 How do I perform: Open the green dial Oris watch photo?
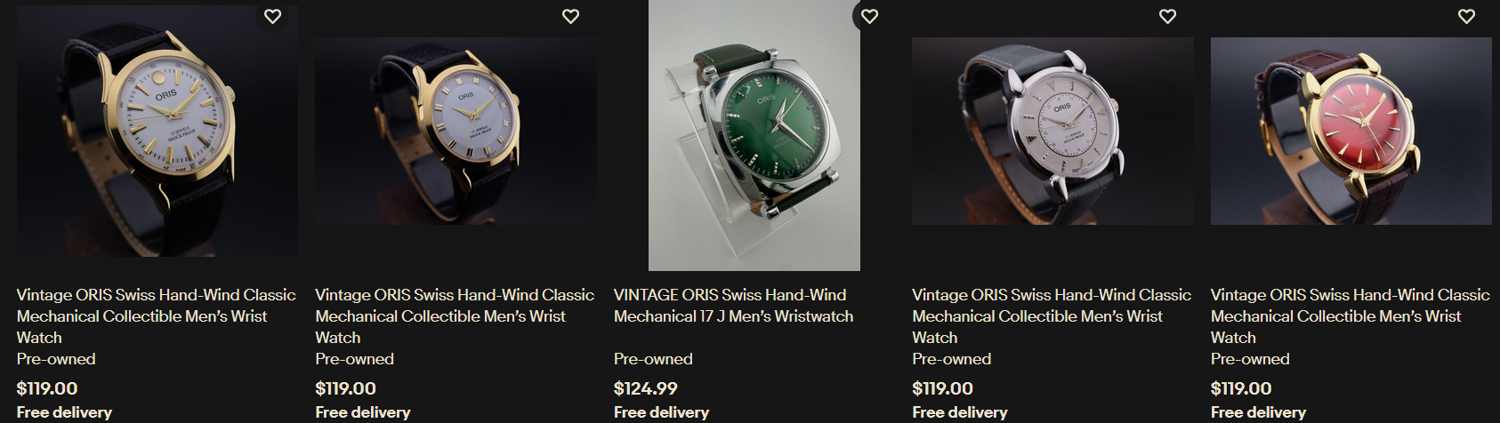coord(754,135)
